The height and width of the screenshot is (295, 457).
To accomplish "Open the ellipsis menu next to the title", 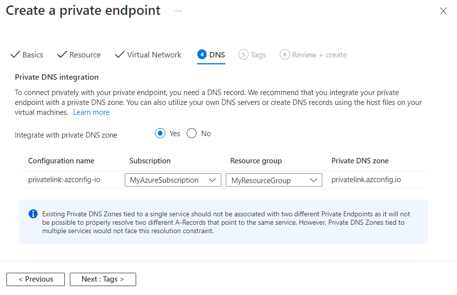I will [x=178, y=10].
